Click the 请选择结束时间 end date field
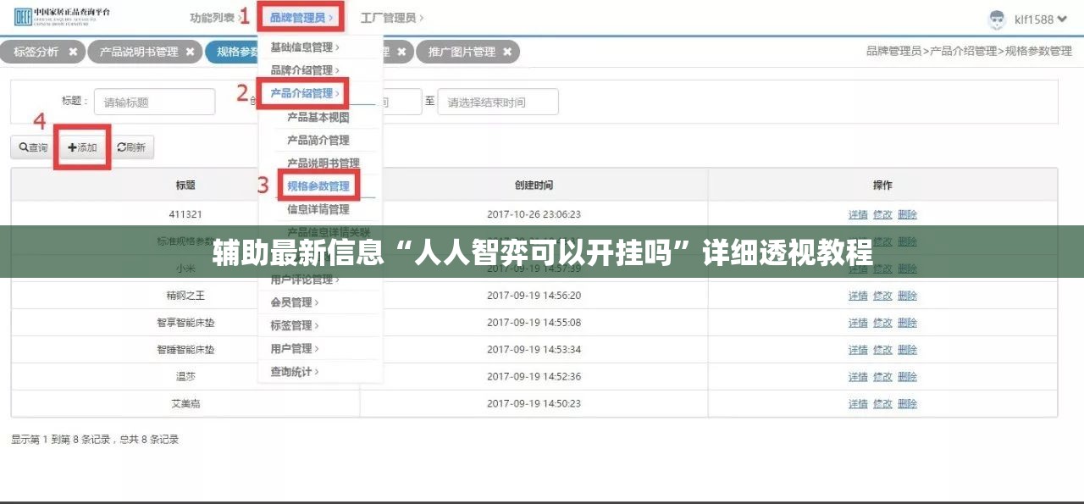Image resolution: width=1084 pixels, height=504 pixels. click(x=498, y=102)
